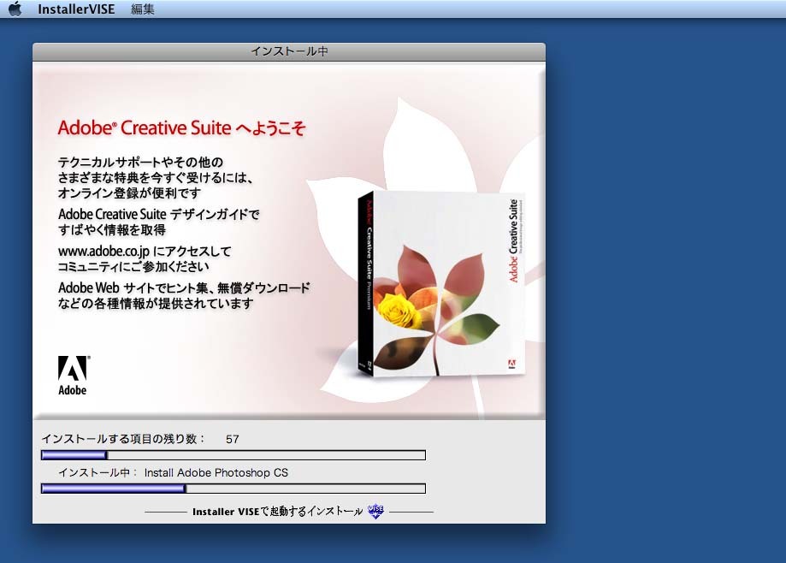Click the 'Adobe Creative Suite へようこそ' heading
Viewport: 786px width, 563px height.
pos(181,128)
